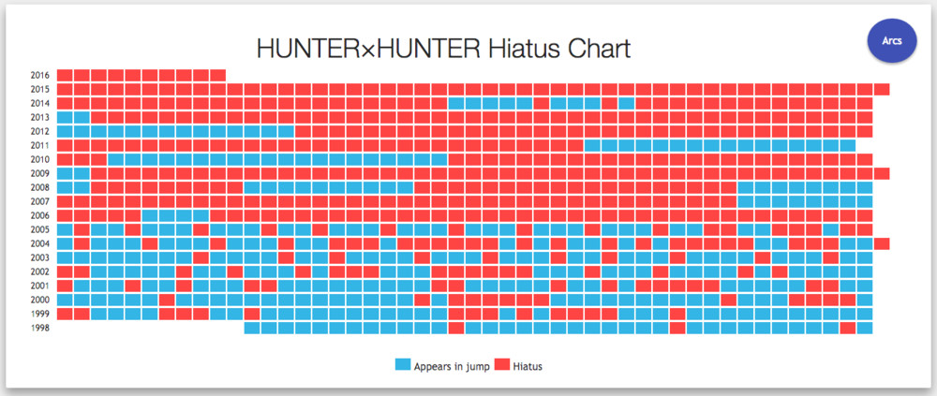This screenshot has height=396, width=937.
Task: Select the first blue cell in 1998 row
Action: (x=252, y=328)
